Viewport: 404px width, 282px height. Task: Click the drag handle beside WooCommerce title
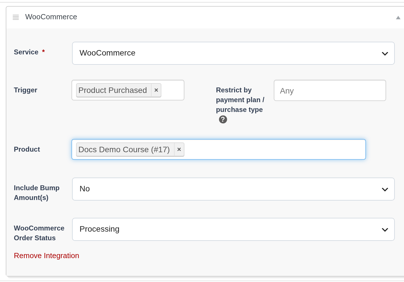pyautogui.click(x=16, y=17)
